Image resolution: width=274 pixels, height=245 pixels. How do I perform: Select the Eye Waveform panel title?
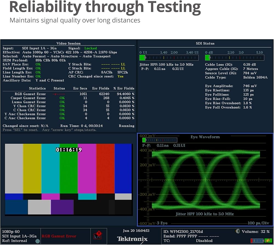click(x=205, y=137)
